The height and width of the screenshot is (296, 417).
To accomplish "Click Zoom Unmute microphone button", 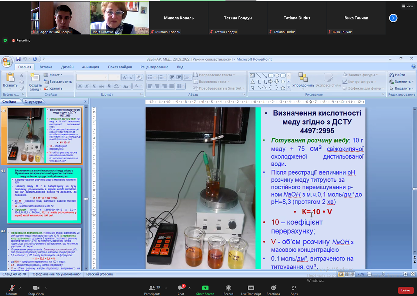I will click(12, 290).
